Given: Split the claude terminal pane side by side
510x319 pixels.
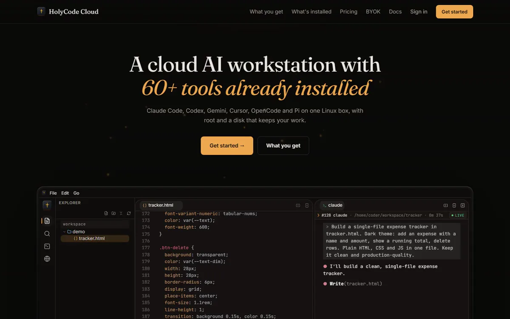Looking at the screenshot, I should 445,205.
